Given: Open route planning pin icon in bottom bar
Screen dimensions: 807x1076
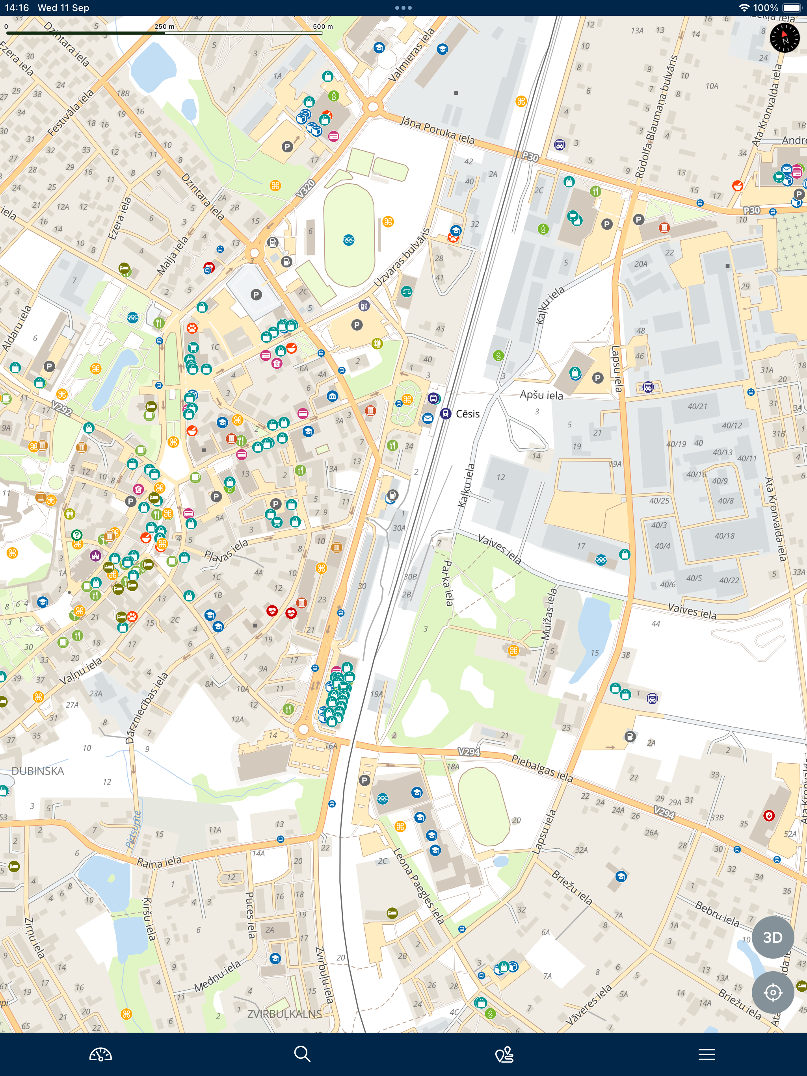Looking at the screenshot, I should click(x=504, y=1054).
